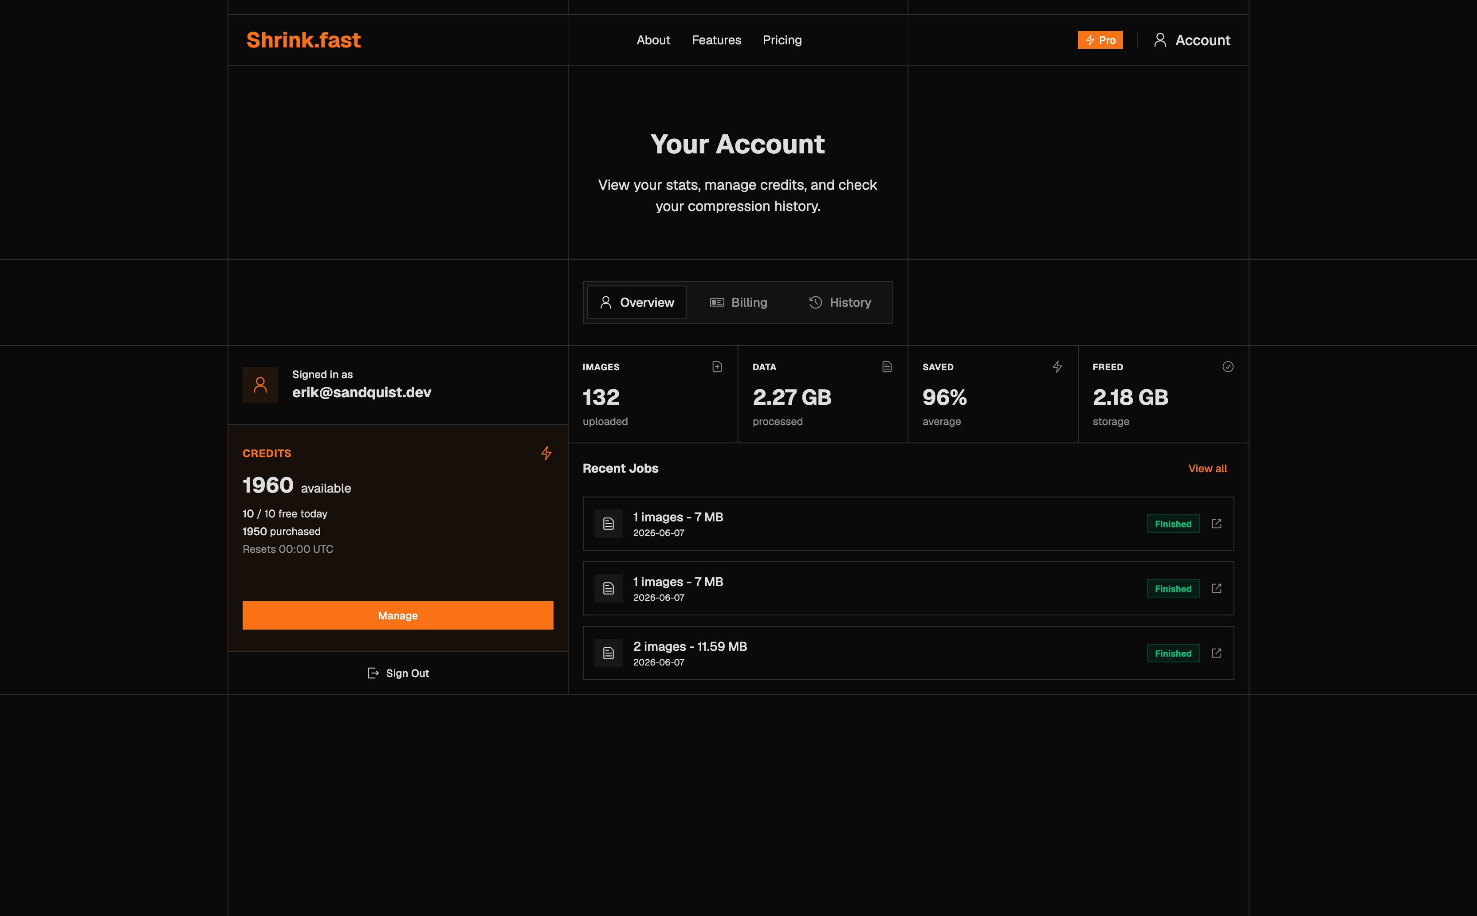This screenshot has width=1477, height=916.
Task: View all recent jobs
Action: [1207, 468]
